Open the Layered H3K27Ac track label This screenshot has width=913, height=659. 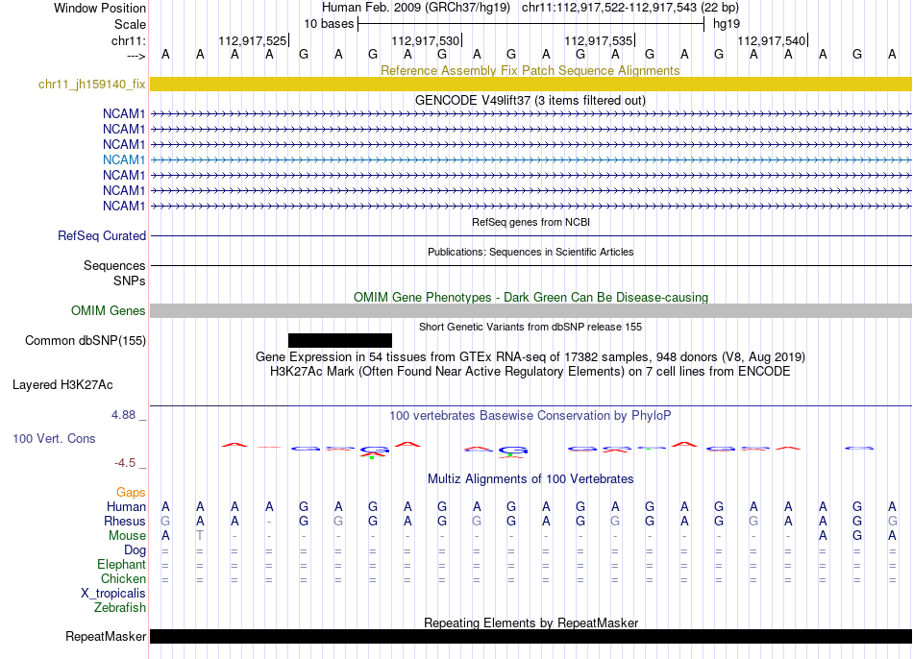pos(62,385)
